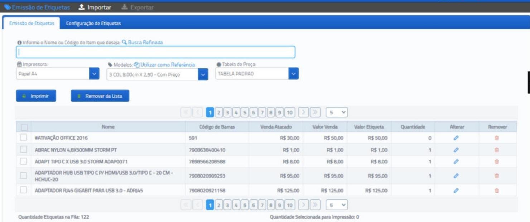
Task: Toggle the select-all header checkbox
Action: 24,127
